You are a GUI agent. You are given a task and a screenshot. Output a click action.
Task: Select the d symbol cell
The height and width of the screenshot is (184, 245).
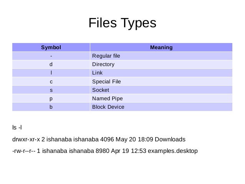(51, 65)
